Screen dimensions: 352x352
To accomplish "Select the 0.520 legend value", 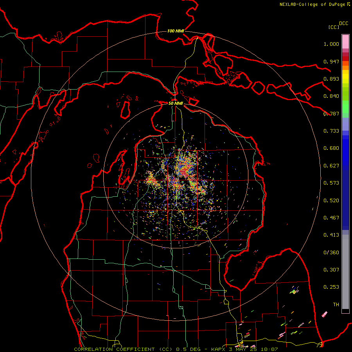I will pos(331,201).
